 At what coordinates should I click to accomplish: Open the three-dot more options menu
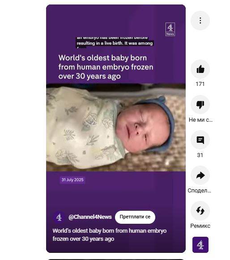pos(200,21)
